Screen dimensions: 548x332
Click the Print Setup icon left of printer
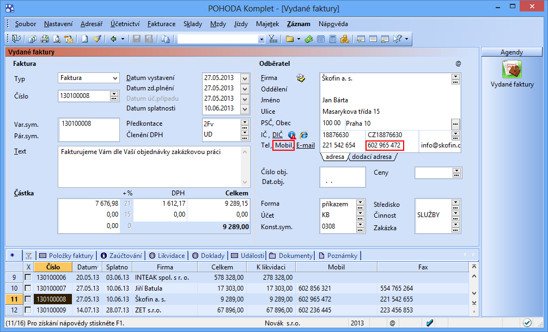[x=33, y=39]
